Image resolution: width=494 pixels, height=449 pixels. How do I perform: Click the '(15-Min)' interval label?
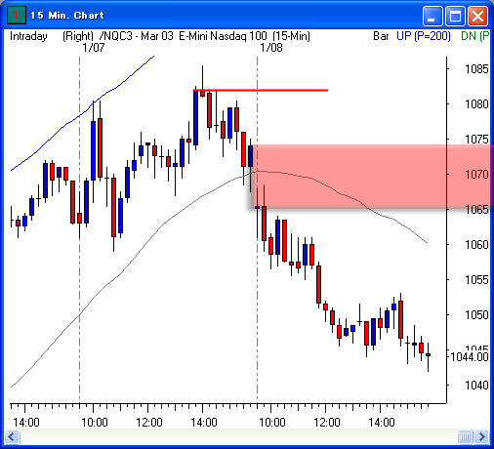pyautogui.click(x=291, y=36)
